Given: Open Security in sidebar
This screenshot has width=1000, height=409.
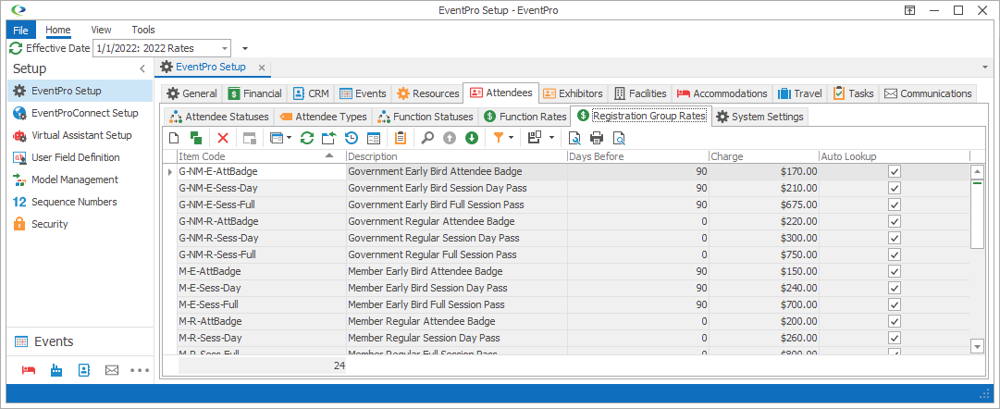Looking at the screenshot, I should tap(80, 225).
